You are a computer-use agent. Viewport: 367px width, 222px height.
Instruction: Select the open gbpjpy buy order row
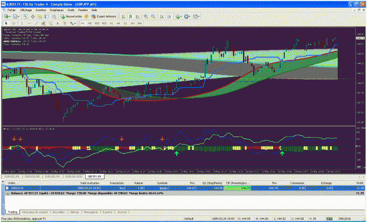pos(185,188)
